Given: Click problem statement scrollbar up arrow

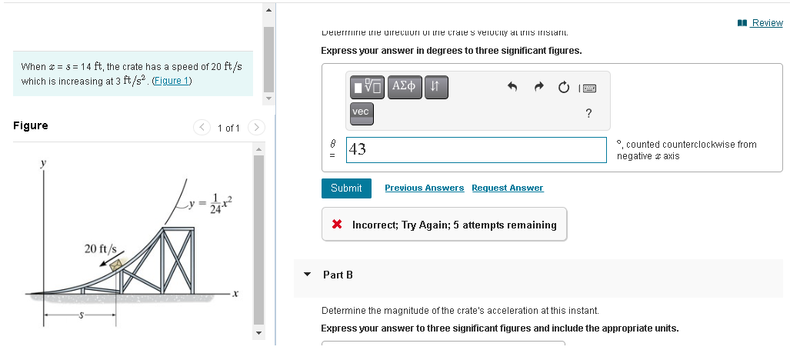Looking at the screenshot, I should coord(268,9).
